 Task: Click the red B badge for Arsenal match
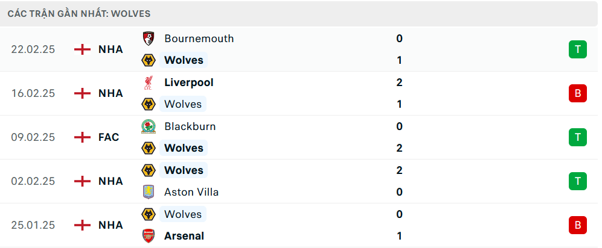pos(577,225)
